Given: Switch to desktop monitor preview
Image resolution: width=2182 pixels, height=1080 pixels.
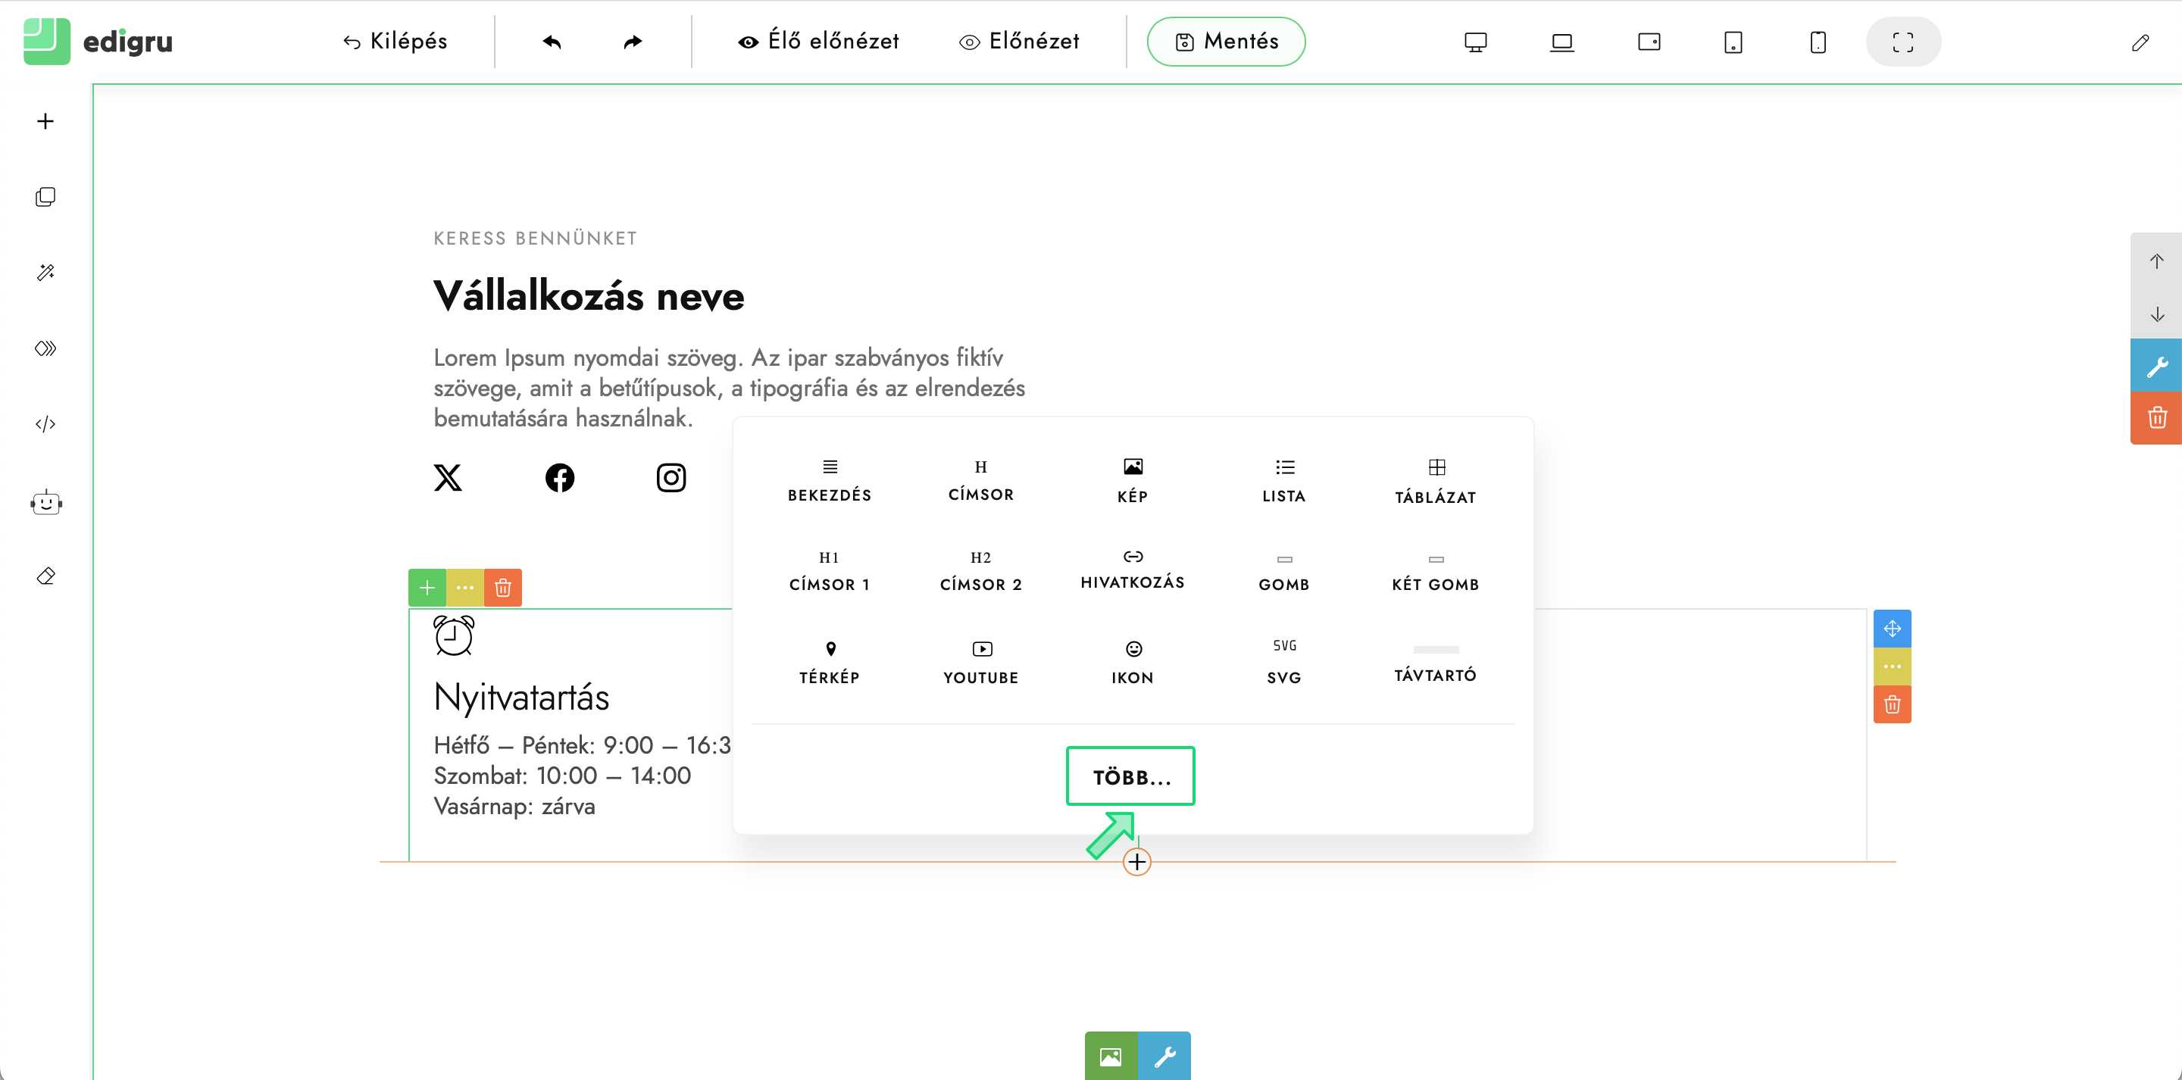Looking at the screenshot, I should coord(1476,42).
